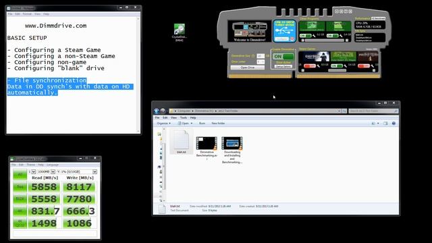Click Burn in Explorer toolbar
The height and width of the screenshot is (243, 432).
coord(202,123)
